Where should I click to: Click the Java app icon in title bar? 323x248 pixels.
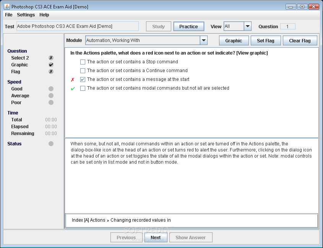pos(7,6)
